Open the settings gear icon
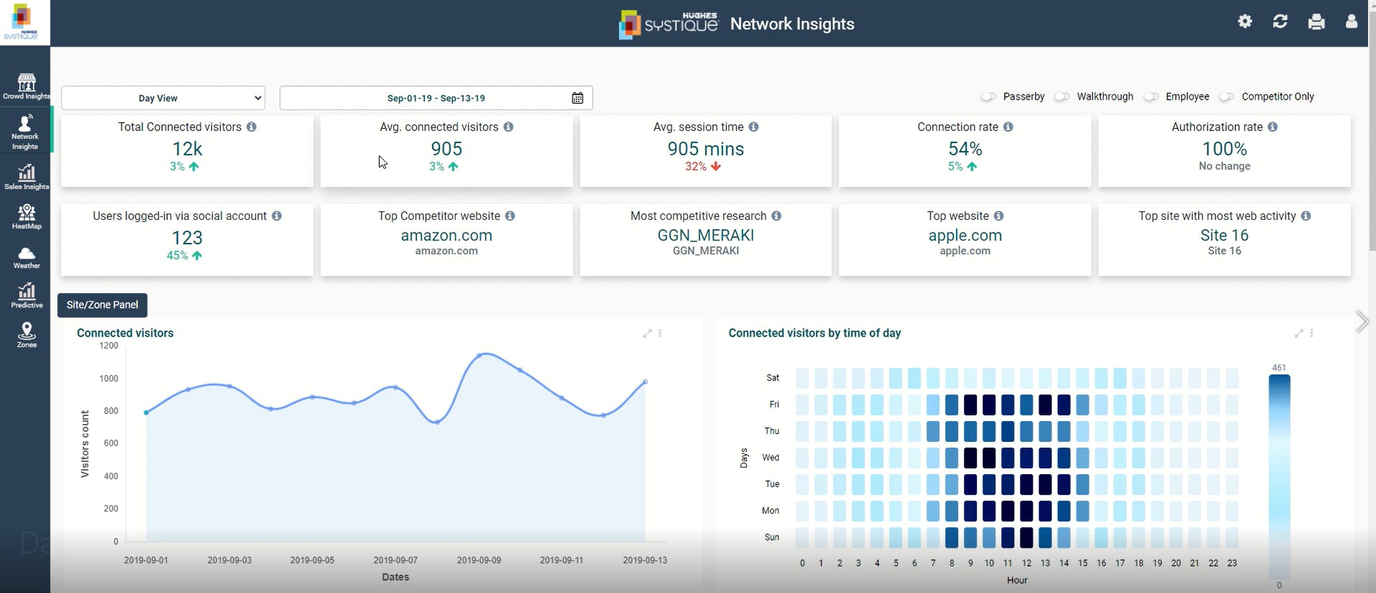Image resolution: width=1376 pixels, height=593 pixels. click(1245, 21)
